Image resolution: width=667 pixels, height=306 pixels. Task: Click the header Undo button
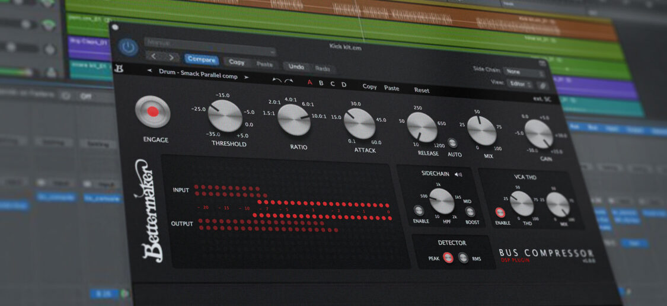[296, 67]
